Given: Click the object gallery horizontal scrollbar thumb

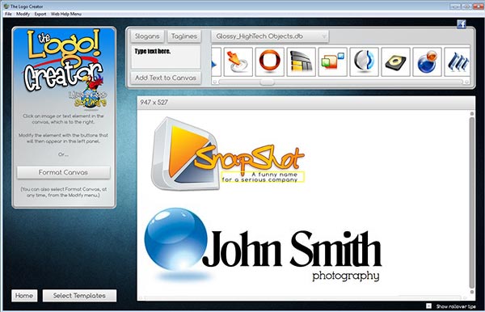Looking at the screenshot, I should click(x=267, y=82).
